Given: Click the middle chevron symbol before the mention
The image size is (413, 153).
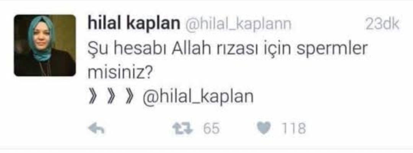Looking at the screenshot, I should (111, 97).
